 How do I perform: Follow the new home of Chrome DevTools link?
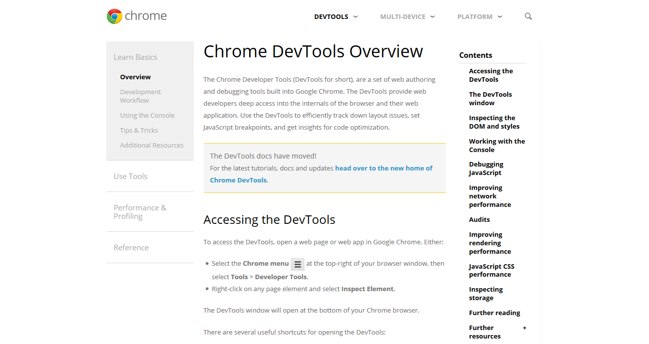coord(322,174)
